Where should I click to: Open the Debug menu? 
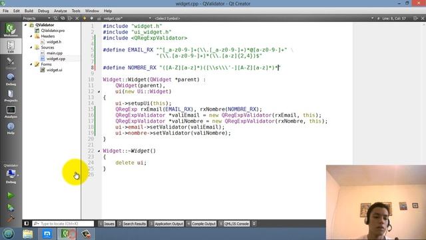(43, 11)
